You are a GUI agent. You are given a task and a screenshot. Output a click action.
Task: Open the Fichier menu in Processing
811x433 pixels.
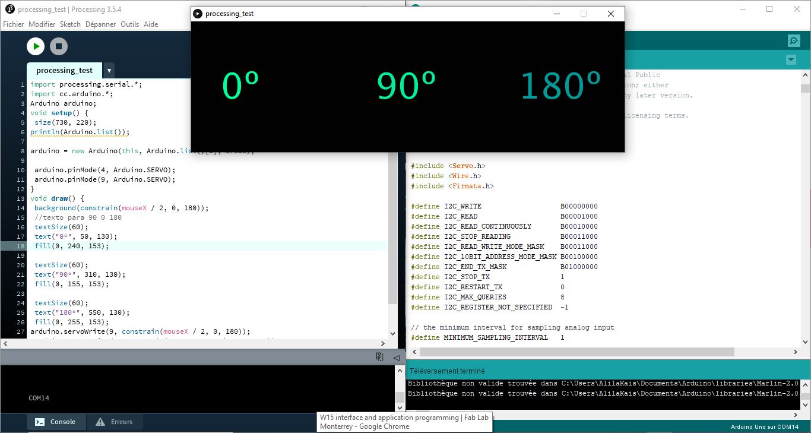[14, 24]
